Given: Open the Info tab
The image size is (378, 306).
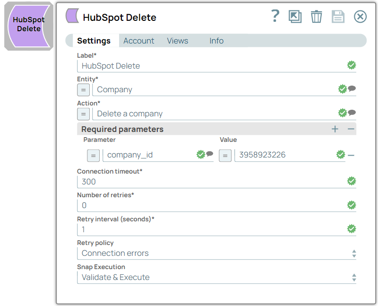Looking at the screenshot, I should coord(216,41).
